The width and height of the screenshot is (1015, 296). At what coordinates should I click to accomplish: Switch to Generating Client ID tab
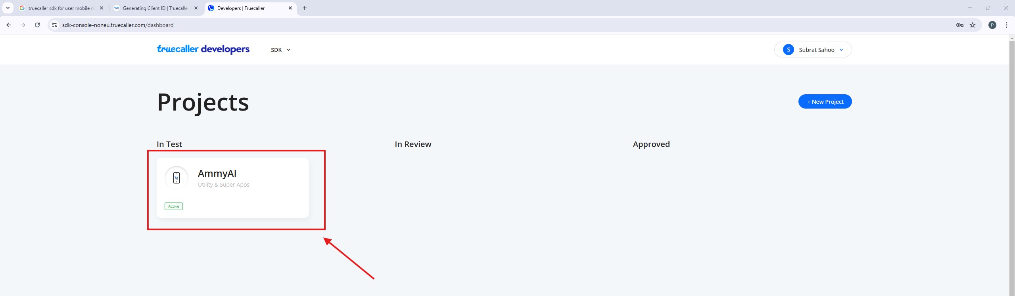coord(155,8)
